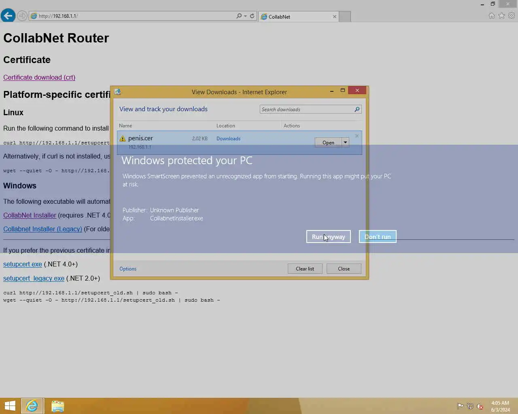Click the 'View and track your downloads' text
This screenshot has width=518, height=414.
tap(163, 109)
